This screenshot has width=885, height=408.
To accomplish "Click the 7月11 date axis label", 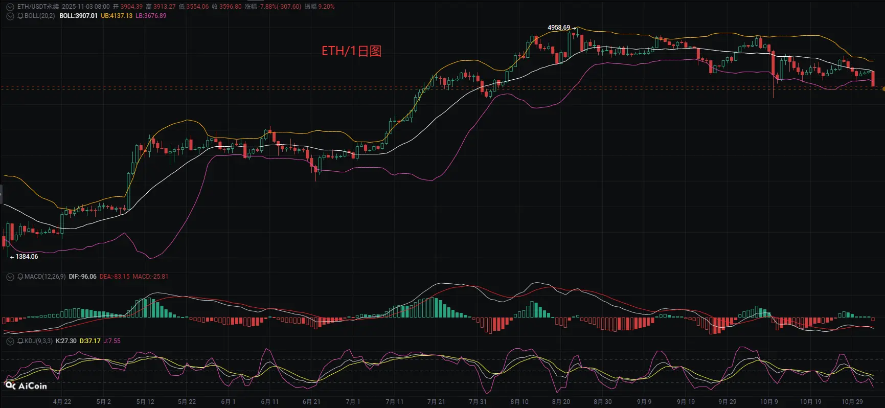I will [394, 402].
